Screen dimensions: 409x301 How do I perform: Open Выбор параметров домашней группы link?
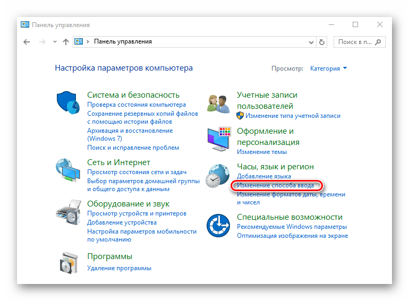tap(143, 185)
